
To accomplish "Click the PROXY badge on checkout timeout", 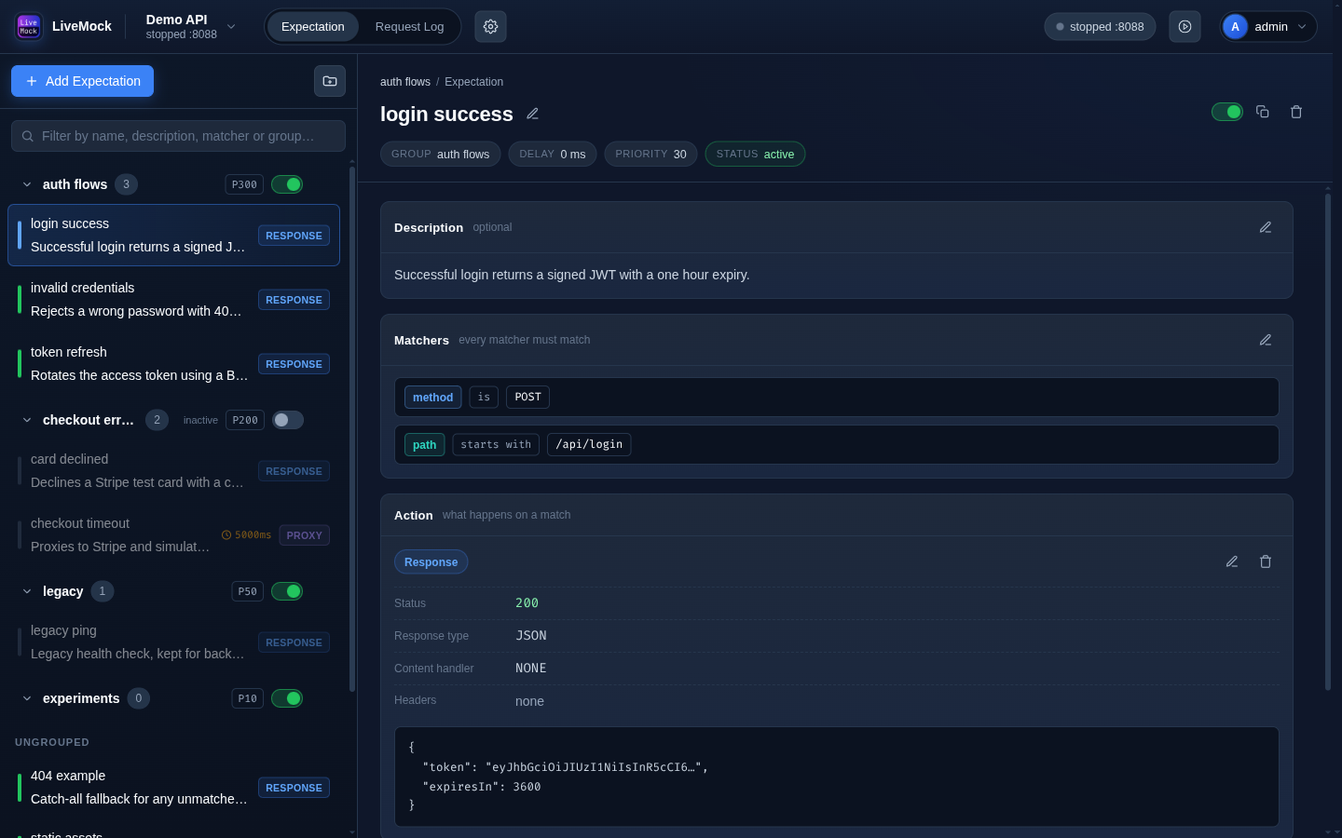I will 304,535.
